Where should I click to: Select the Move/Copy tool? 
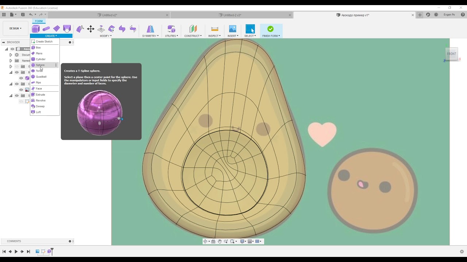91,29
